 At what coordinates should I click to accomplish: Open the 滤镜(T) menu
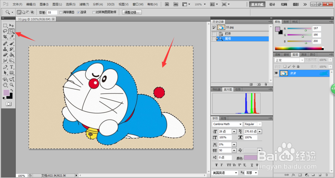point(84,4)
